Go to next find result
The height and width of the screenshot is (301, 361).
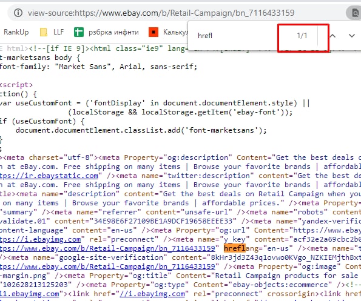[x=351, y=36]
